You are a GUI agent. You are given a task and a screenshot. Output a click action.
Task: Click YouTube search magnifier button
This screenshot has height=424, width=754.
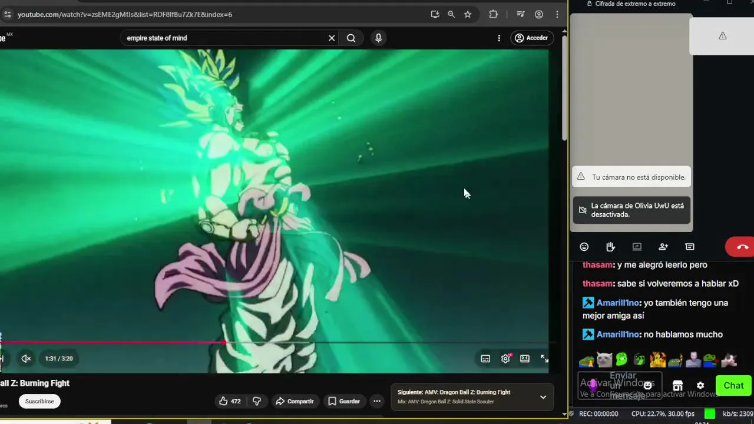point(351,38)
